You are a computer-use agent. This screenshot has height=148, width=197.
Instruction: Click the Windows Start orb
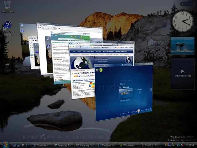click(5, 145)
